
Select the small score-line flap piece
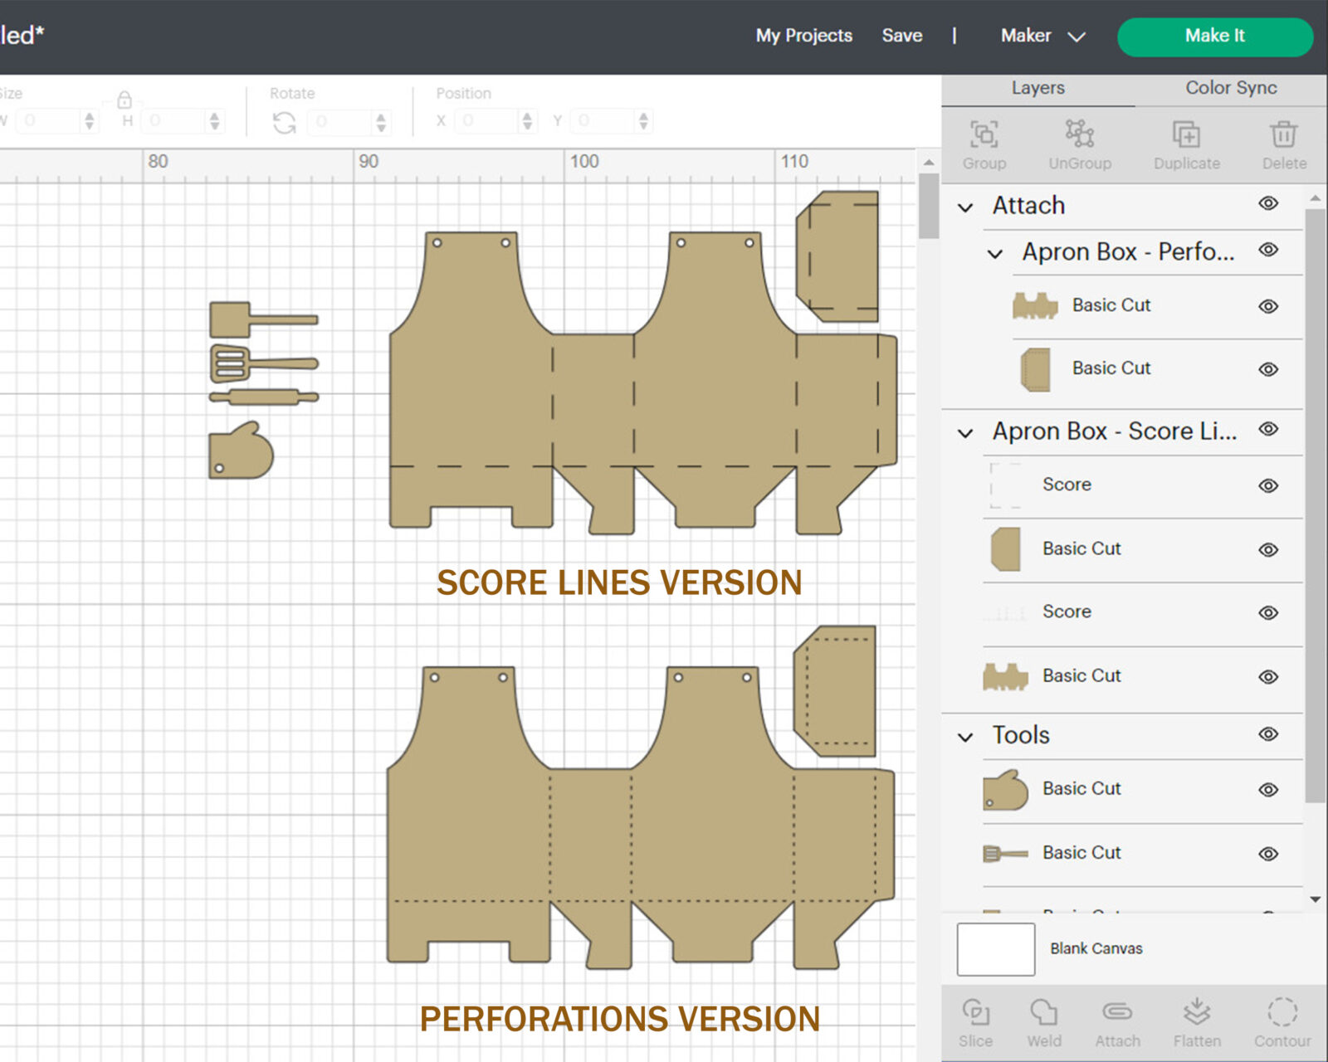tap(837, 256)
